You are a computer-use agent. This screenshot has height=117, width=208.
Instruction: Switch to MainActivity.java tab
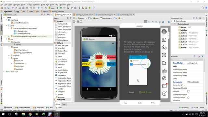click(x=126, y=15)
